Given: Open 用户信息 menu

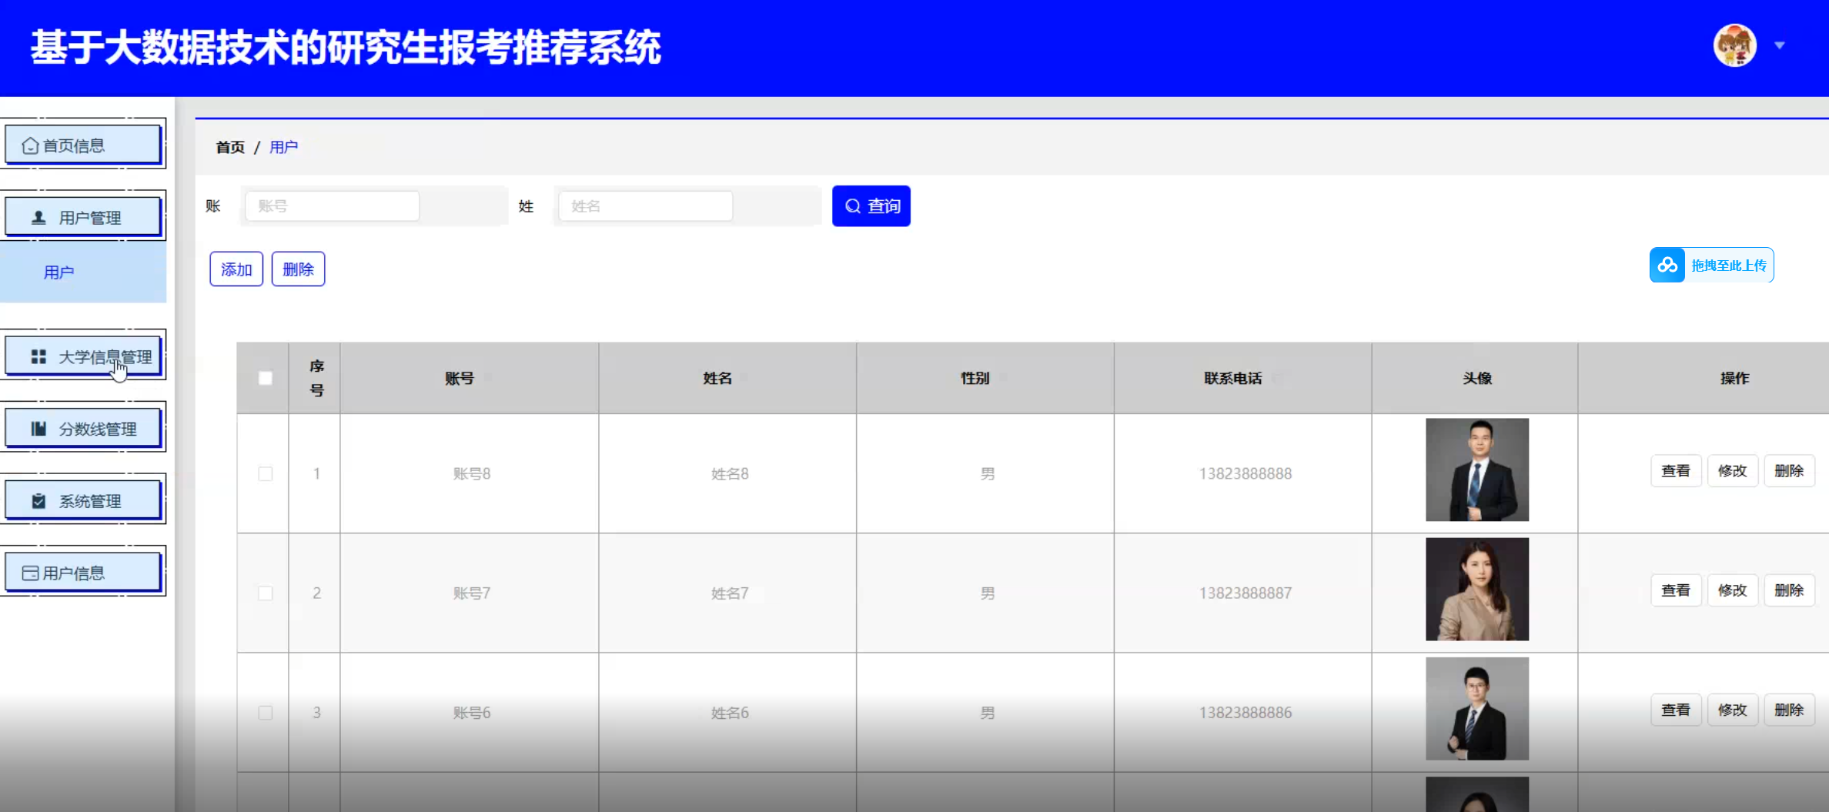Looking at the screenshot, I should (83, 573).
